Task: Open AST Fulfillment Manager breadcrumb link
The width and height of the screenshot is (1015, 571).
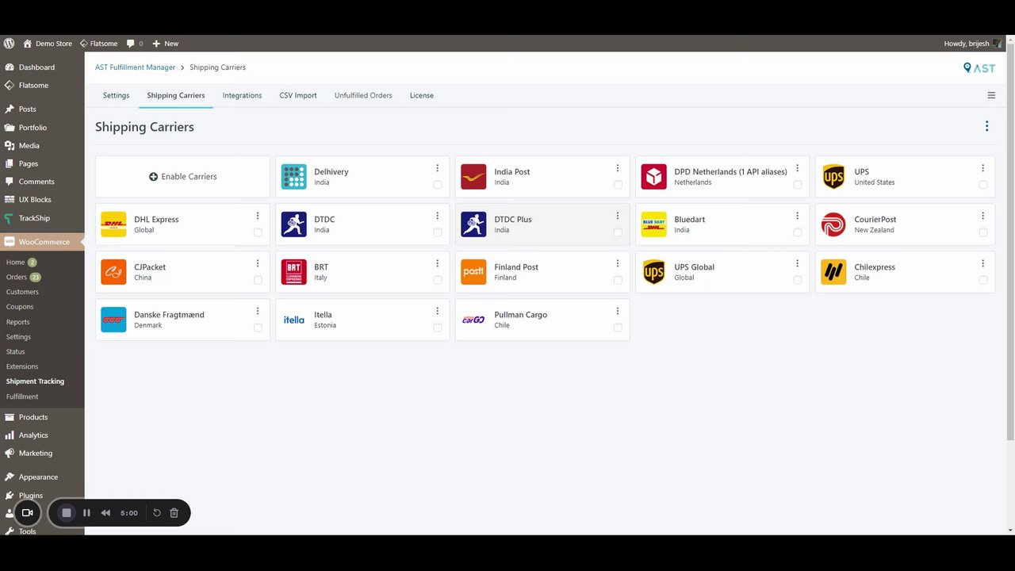Action: click(135, 67)
